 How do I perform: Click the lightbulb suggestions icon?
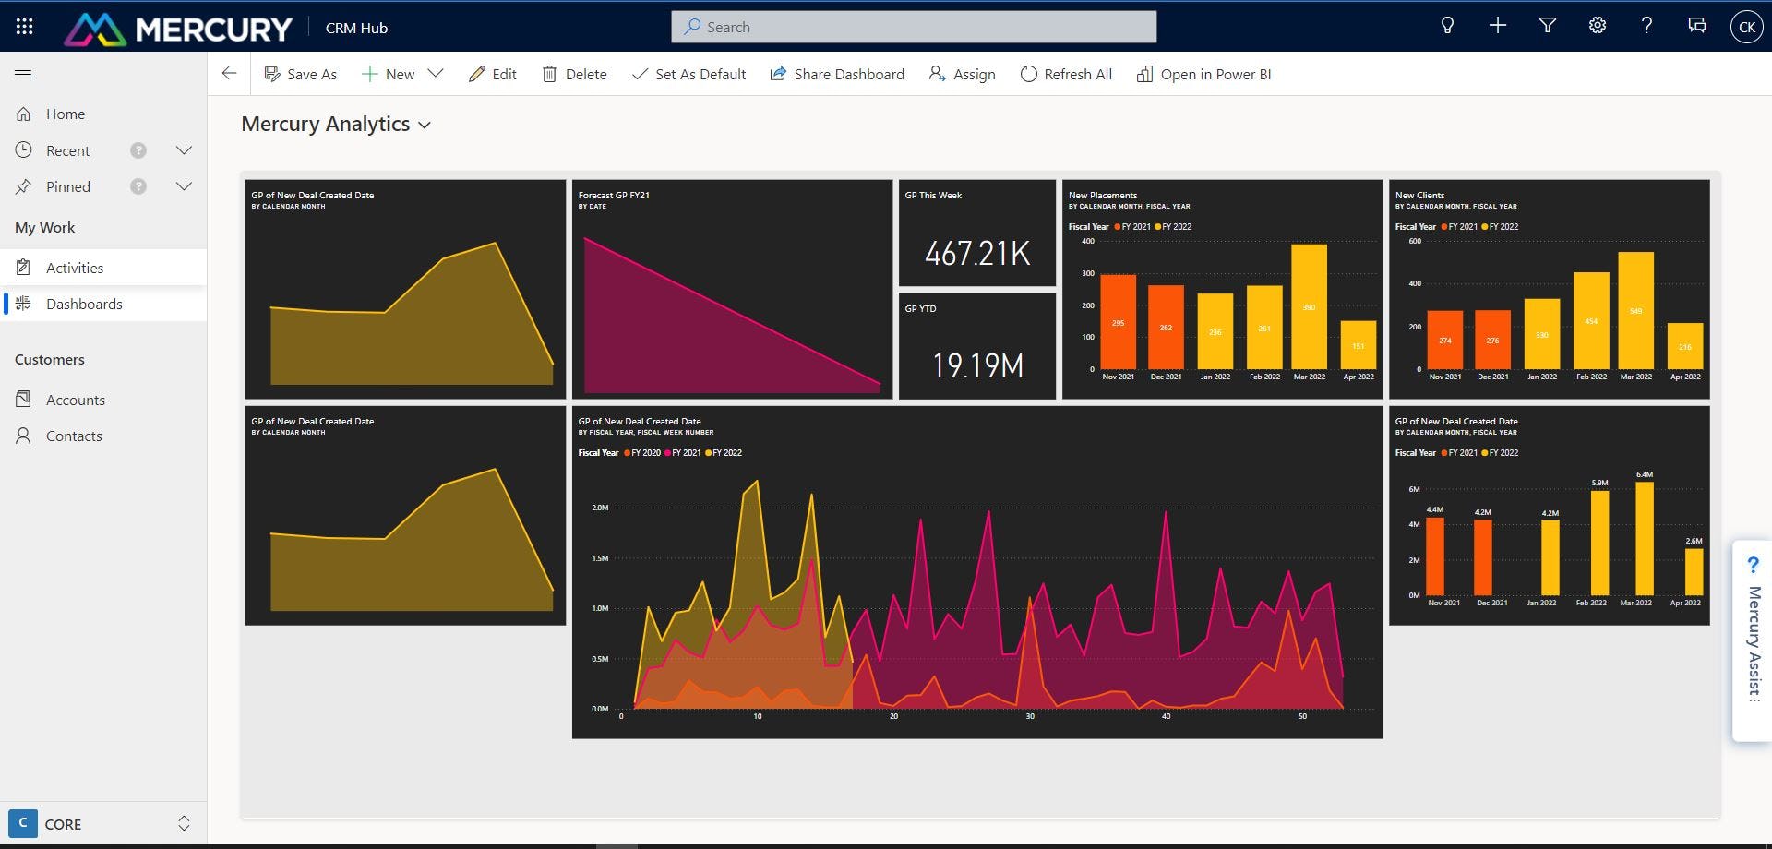pyautogui.click(x=1447, y=26)
